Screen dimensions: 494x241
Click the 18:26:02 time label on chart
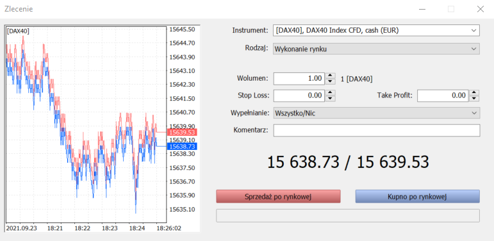[x=169, y=228]
